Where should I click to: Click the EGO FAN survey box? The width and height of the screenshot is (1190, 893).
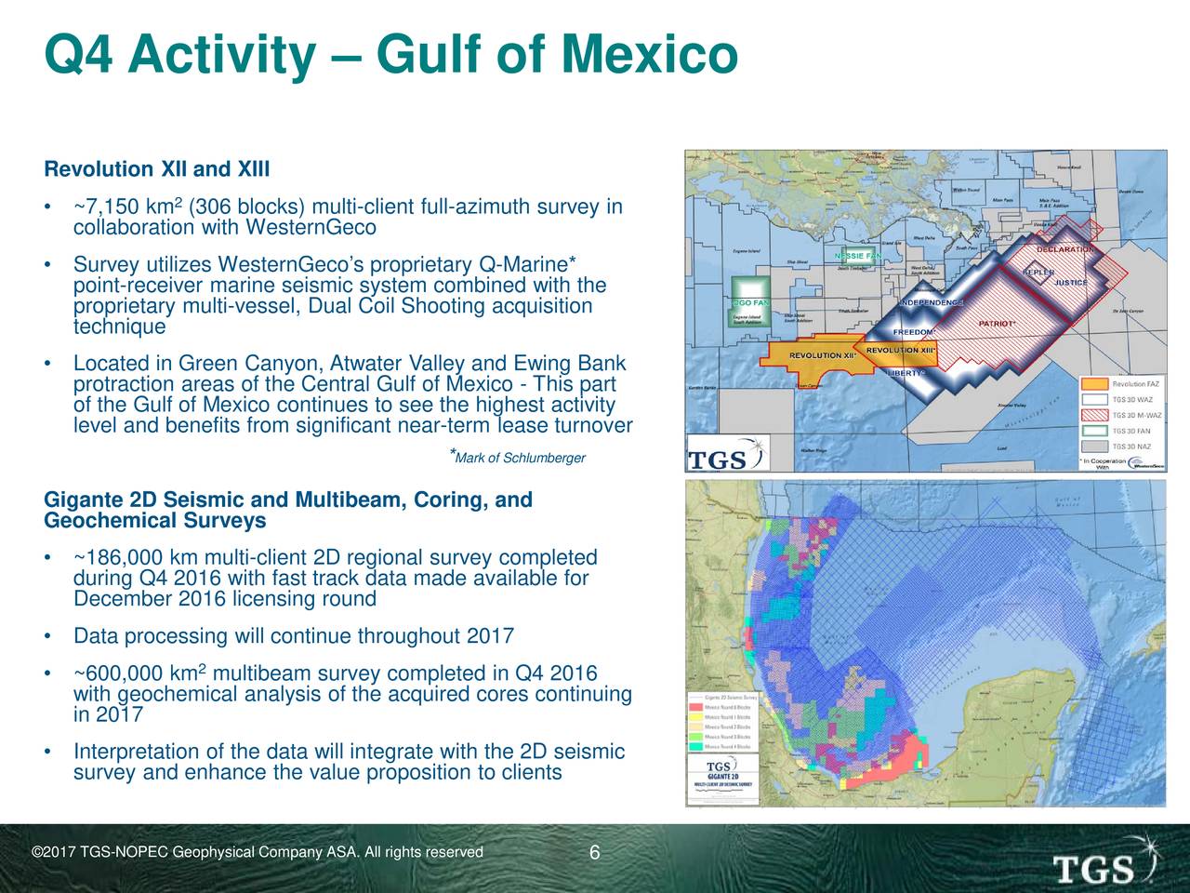[750, 300]
